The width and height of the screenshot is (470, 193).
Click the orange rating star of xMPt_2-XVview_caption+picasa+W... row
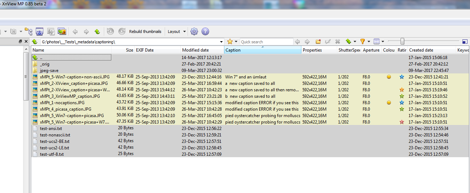pyautogui.click(x=402, y=90)
